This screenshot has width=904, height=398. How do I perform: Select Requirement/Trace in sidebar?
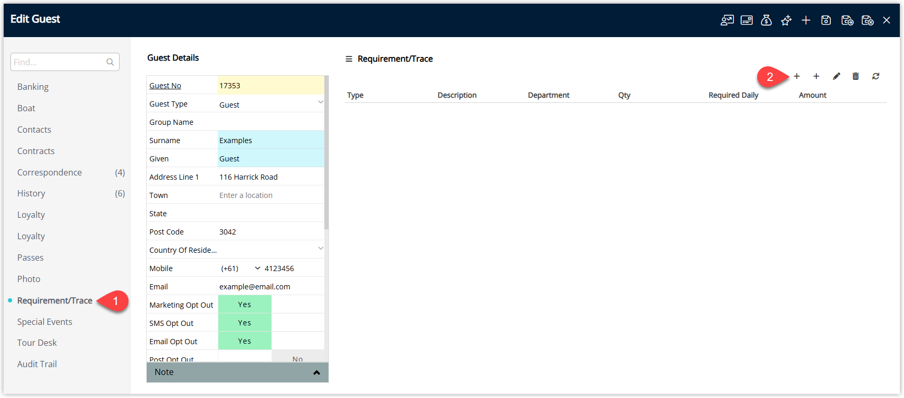54,300
